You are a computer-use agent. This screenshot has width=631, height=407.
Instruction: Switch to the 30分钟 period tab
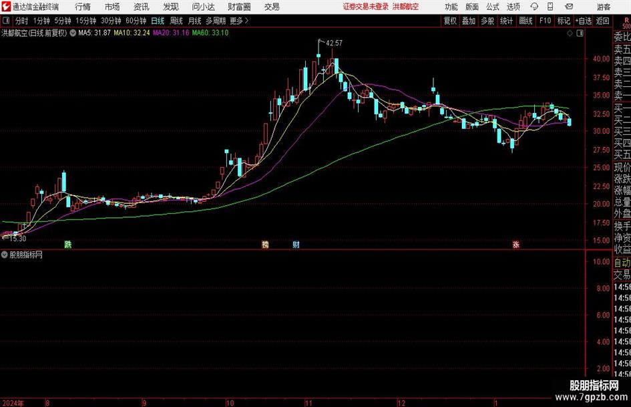[111, 21]
